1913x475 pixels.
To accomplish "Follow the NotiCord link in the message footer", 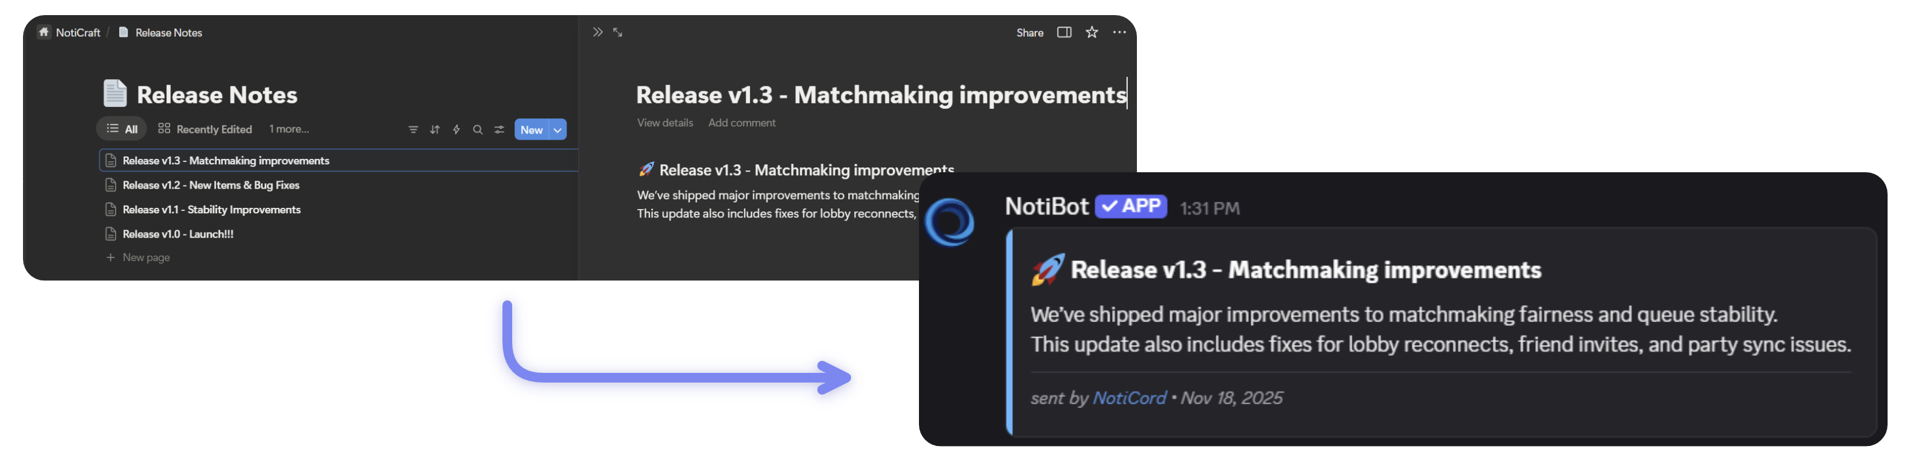I will [x=1130, y=398].
